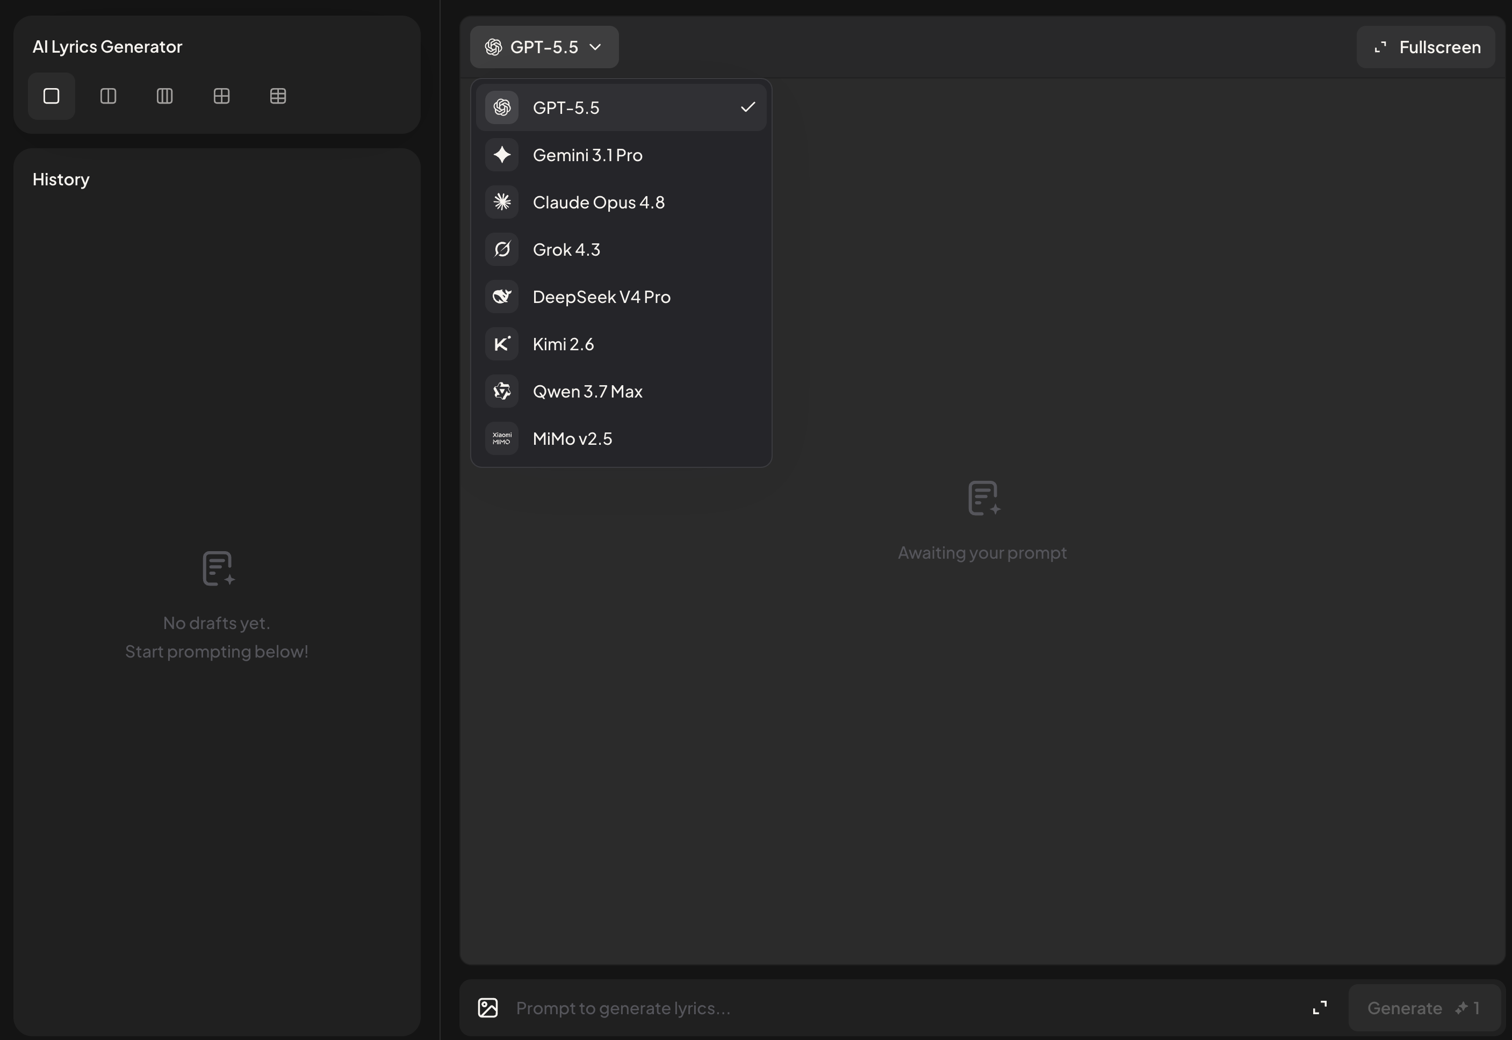
Task: Focus the lyrics prompt input field
Action: pos(906,1008)
